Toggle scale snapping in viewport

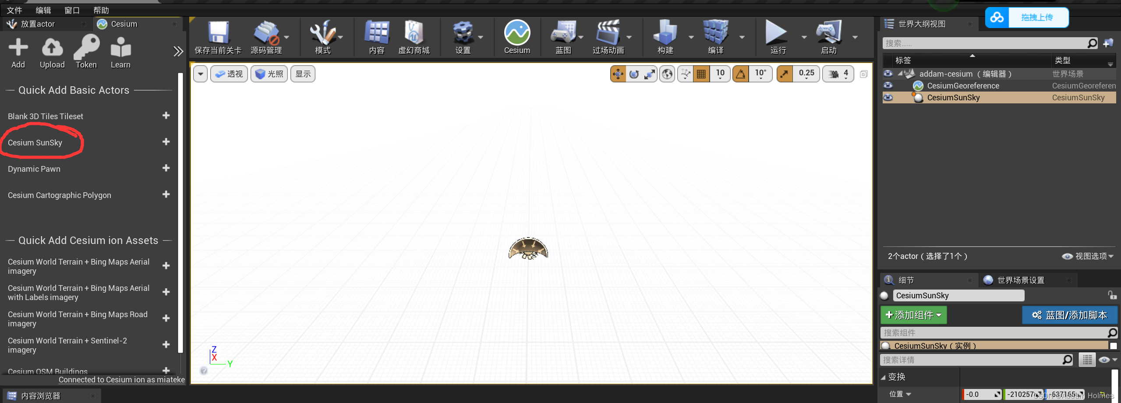pos(785,74)
